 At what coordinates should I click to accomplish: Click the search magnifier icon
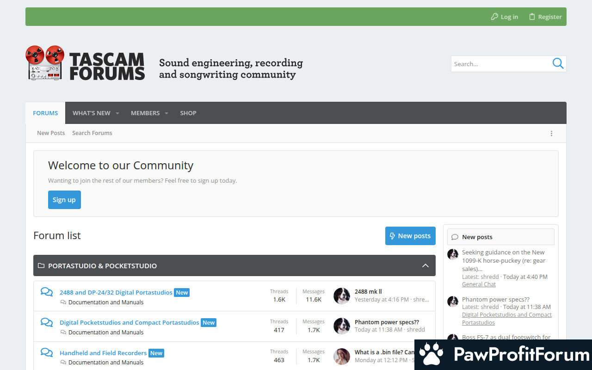(x=558, y=63)
